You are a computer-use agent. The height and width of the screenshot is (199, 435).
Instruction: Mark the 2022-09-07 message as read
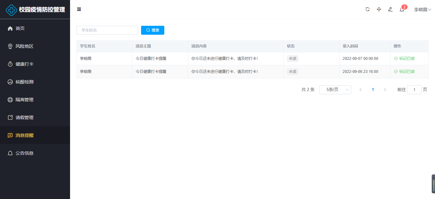[404, 59]
